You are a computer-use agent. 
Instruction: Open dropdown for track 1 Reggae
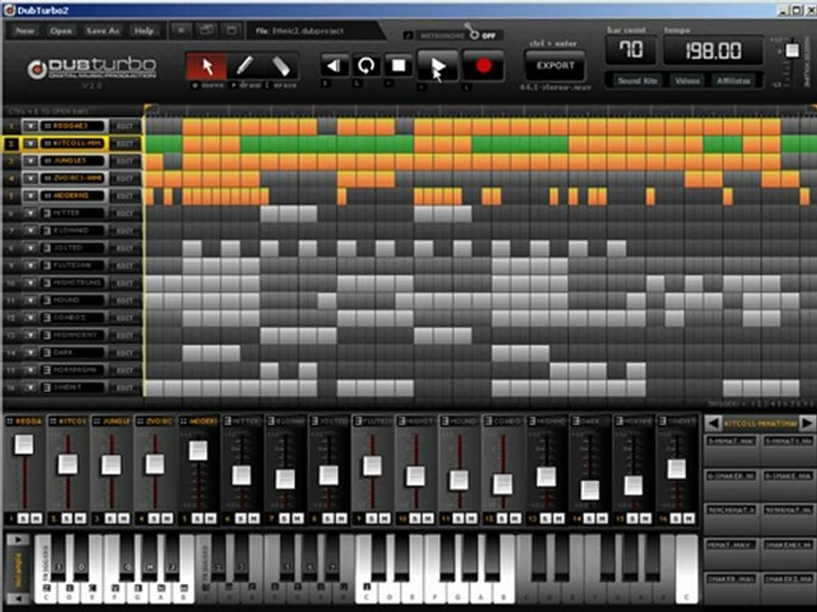[x=31, y=126]
